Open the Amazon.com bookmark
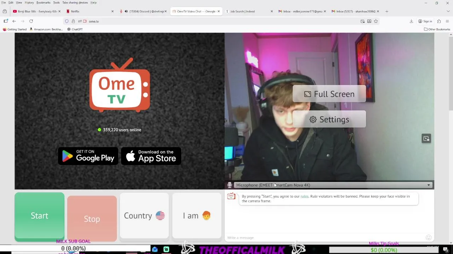 [46, 29]
